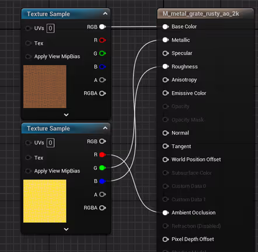Collapse bottom Texture Sample node with up chevron

point(105,128)
